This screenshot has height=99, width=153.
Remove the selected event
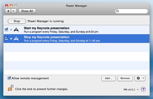pos(125,78)
